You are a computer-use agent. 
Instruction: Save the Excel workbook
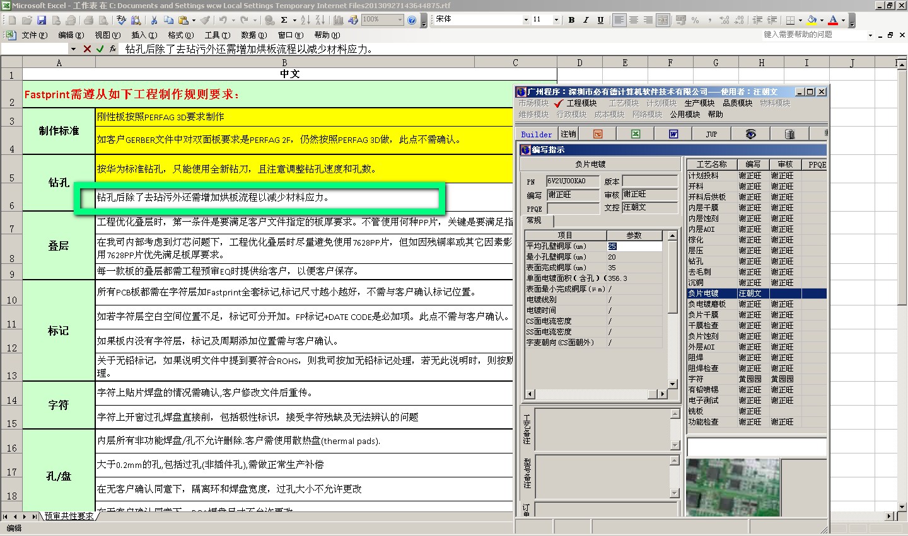42,20
